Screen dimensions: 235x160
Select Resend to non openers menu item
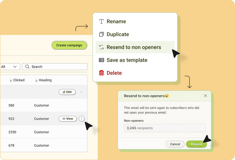[134, 47]
